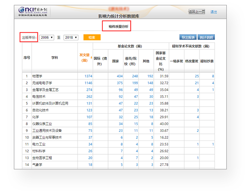This screenshot has height=193, width=248.
Task: Click the 疑似抄袭 column header
Action: (207, 61)
